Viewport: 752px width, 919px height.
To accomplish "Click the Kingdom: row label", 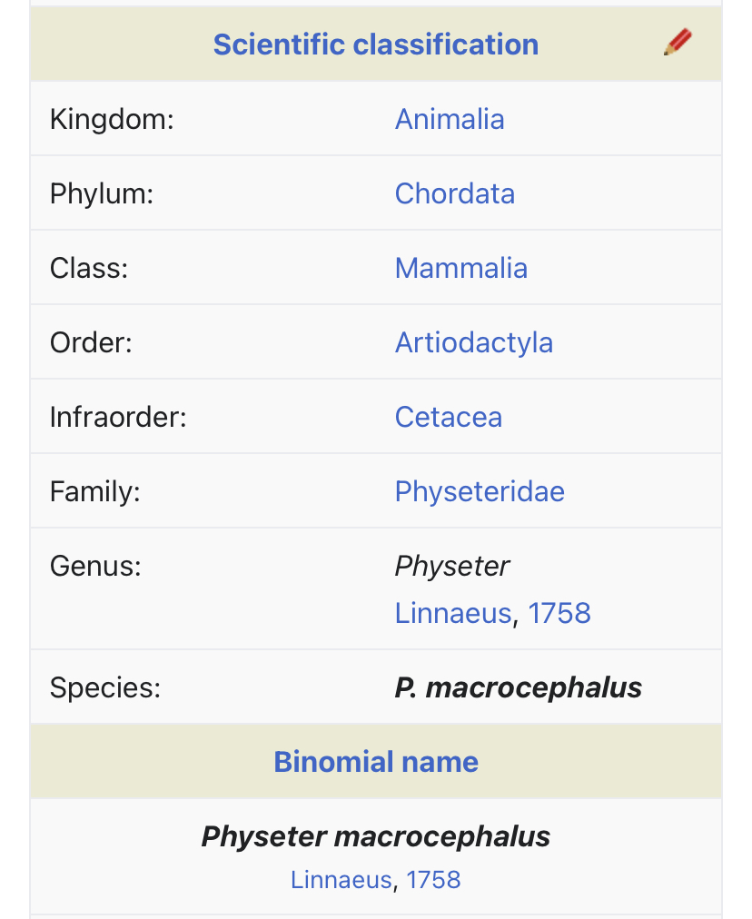I will pyautogui.click(x=112, y=119).
